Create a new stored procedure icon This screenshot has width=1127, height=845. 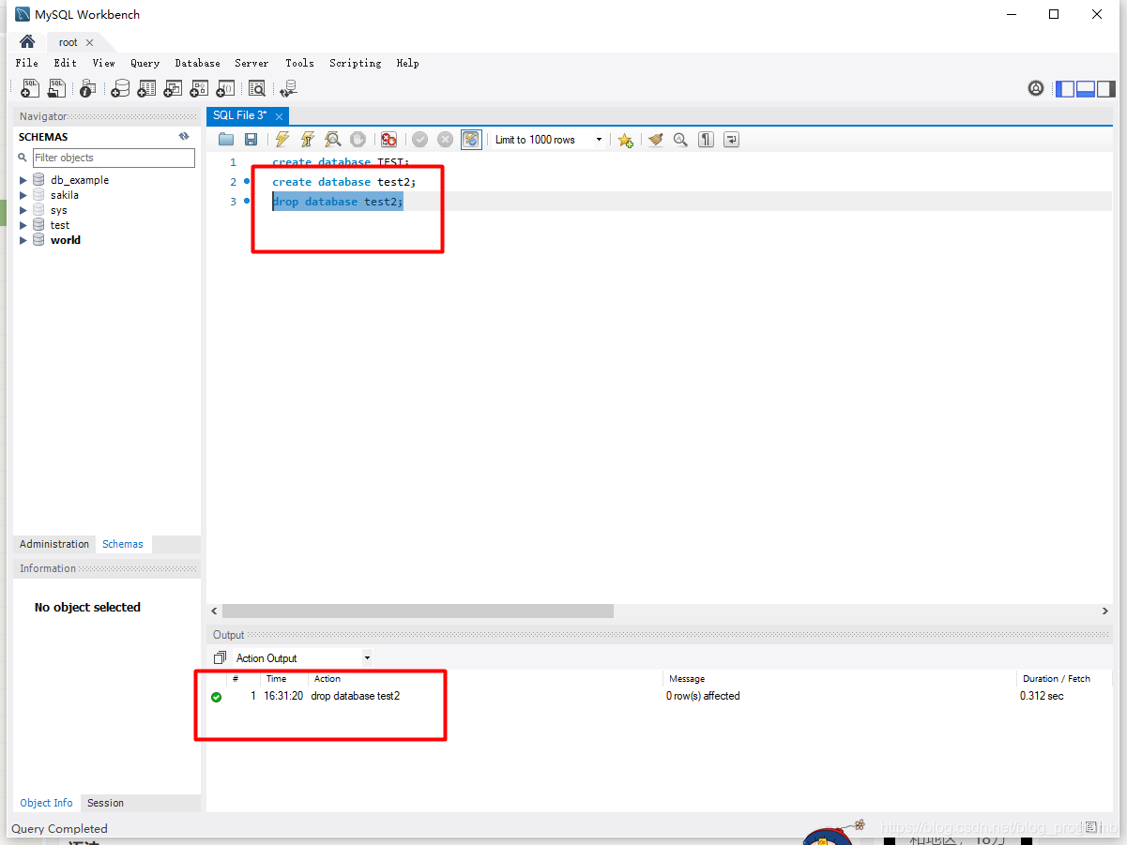pos(199,88)
